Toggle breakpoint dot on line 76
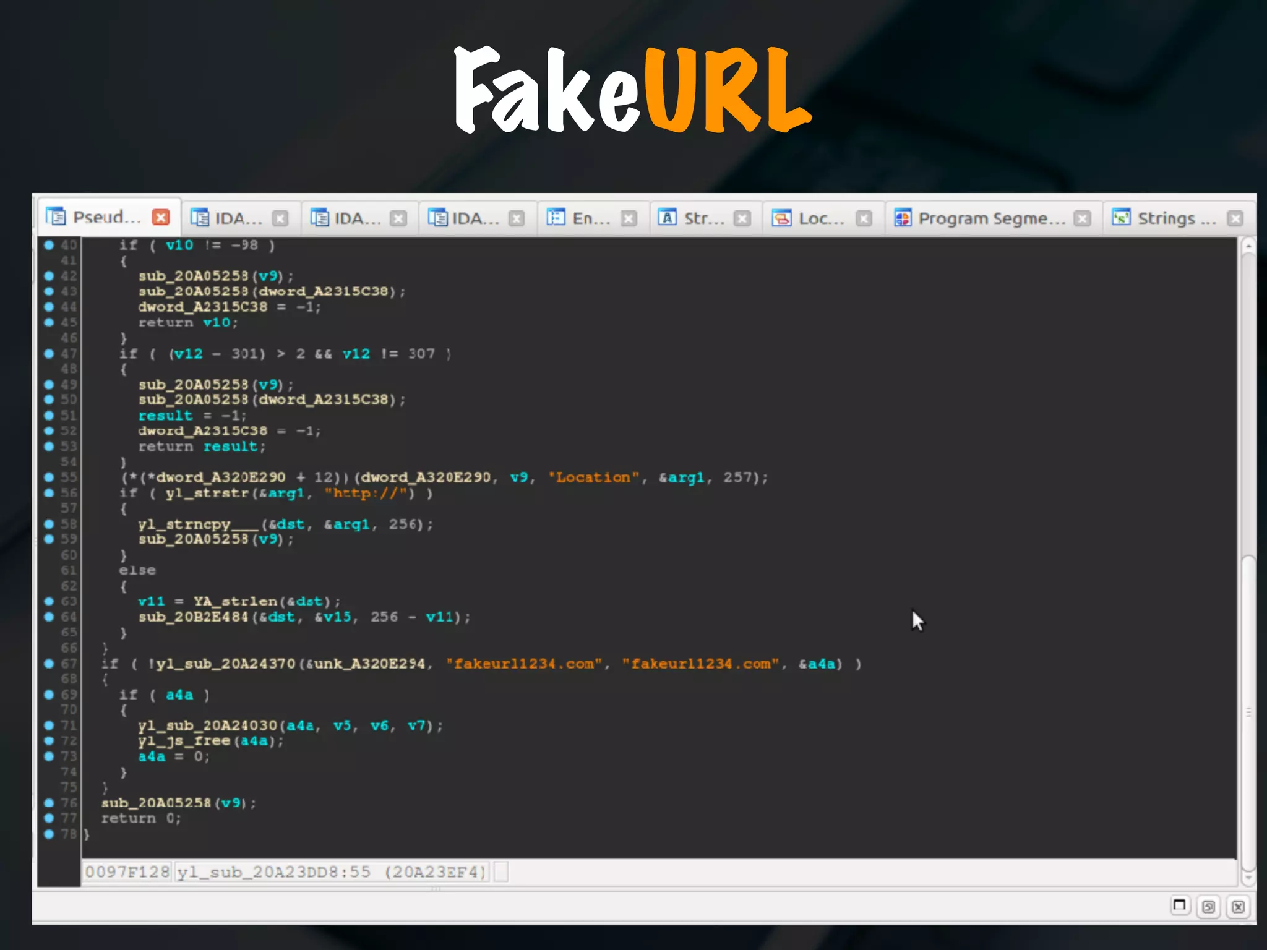 click(x=49, y=803)
